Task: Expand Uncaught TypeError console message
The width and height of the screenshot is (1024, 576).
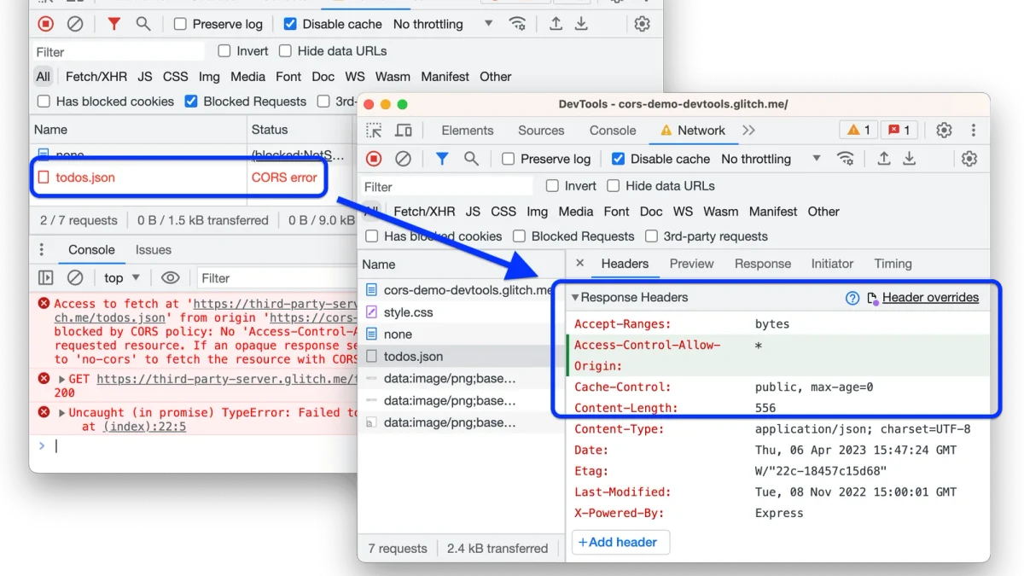Action: coord(61,413)
